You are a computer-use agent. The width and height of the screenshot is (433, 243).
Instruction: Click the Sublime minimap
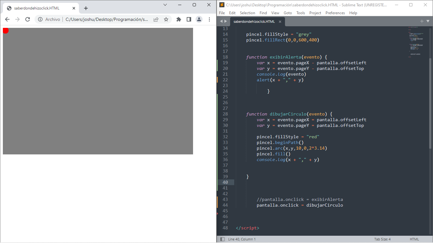pos(418,43)
